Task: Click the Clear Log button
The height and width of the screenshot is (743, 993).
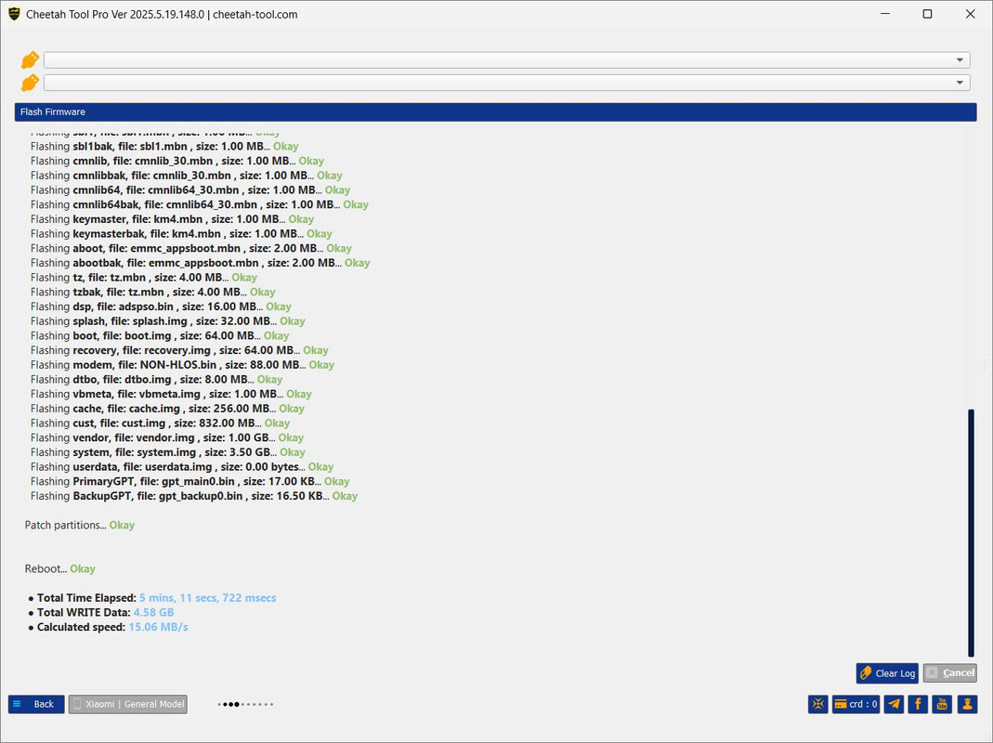Action: pyautogui.click(x=887, y=673)
